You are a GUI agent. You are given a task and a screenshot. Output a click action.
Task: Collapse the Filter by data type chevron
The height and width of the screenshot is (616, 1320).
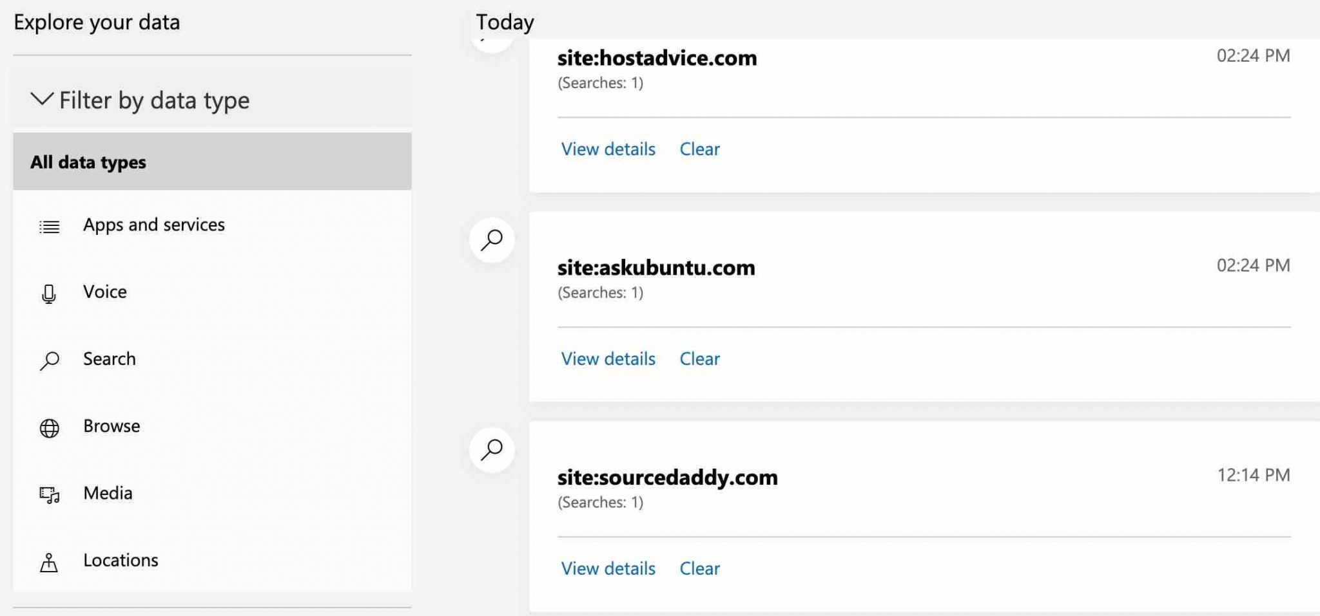42,99
